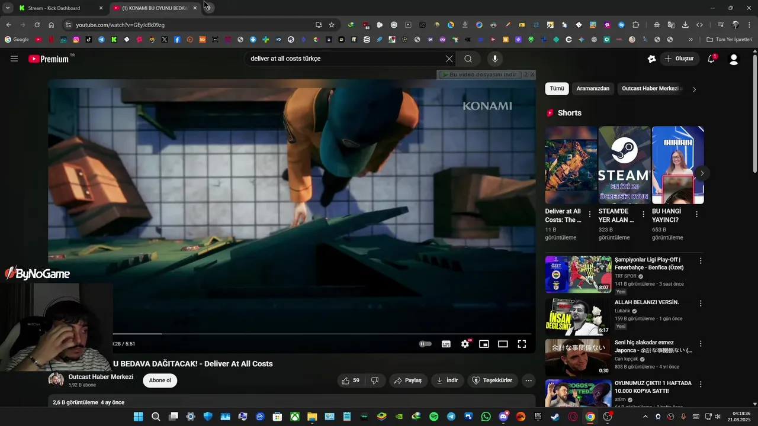Open Steam from taskbar
Screen dimensions: 758x426
click(x=555, y=417)
